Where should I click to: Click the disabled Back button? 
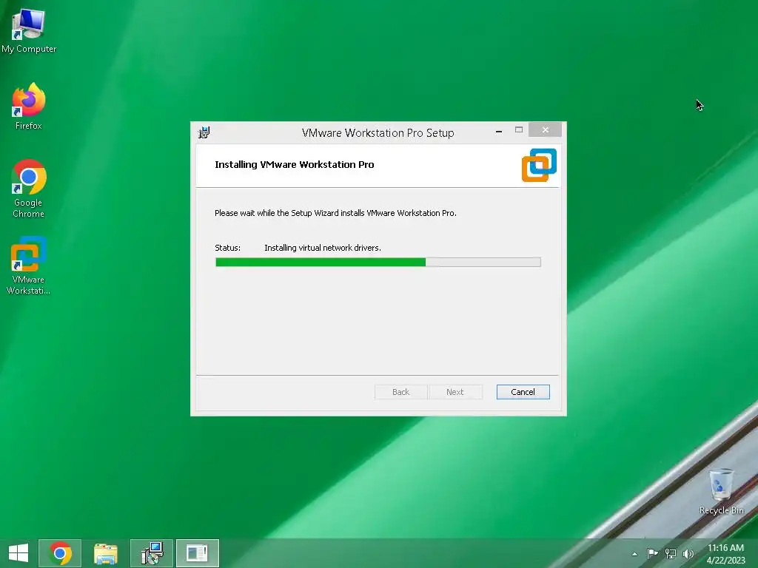[x=400, y=392]
